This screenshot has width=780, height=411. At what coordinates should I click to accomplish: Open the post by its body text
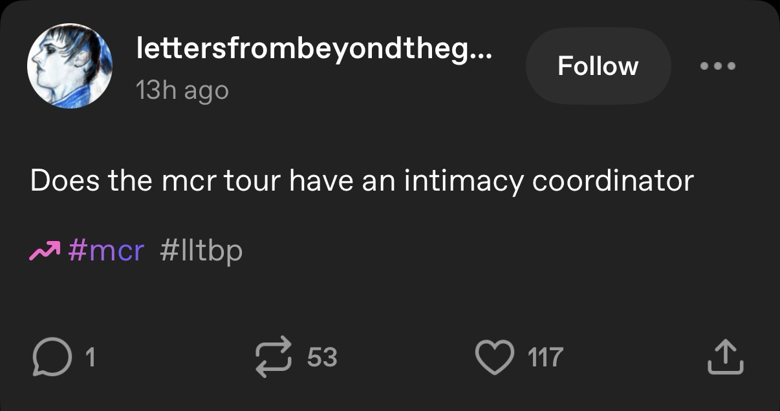[x=361, y=181]
